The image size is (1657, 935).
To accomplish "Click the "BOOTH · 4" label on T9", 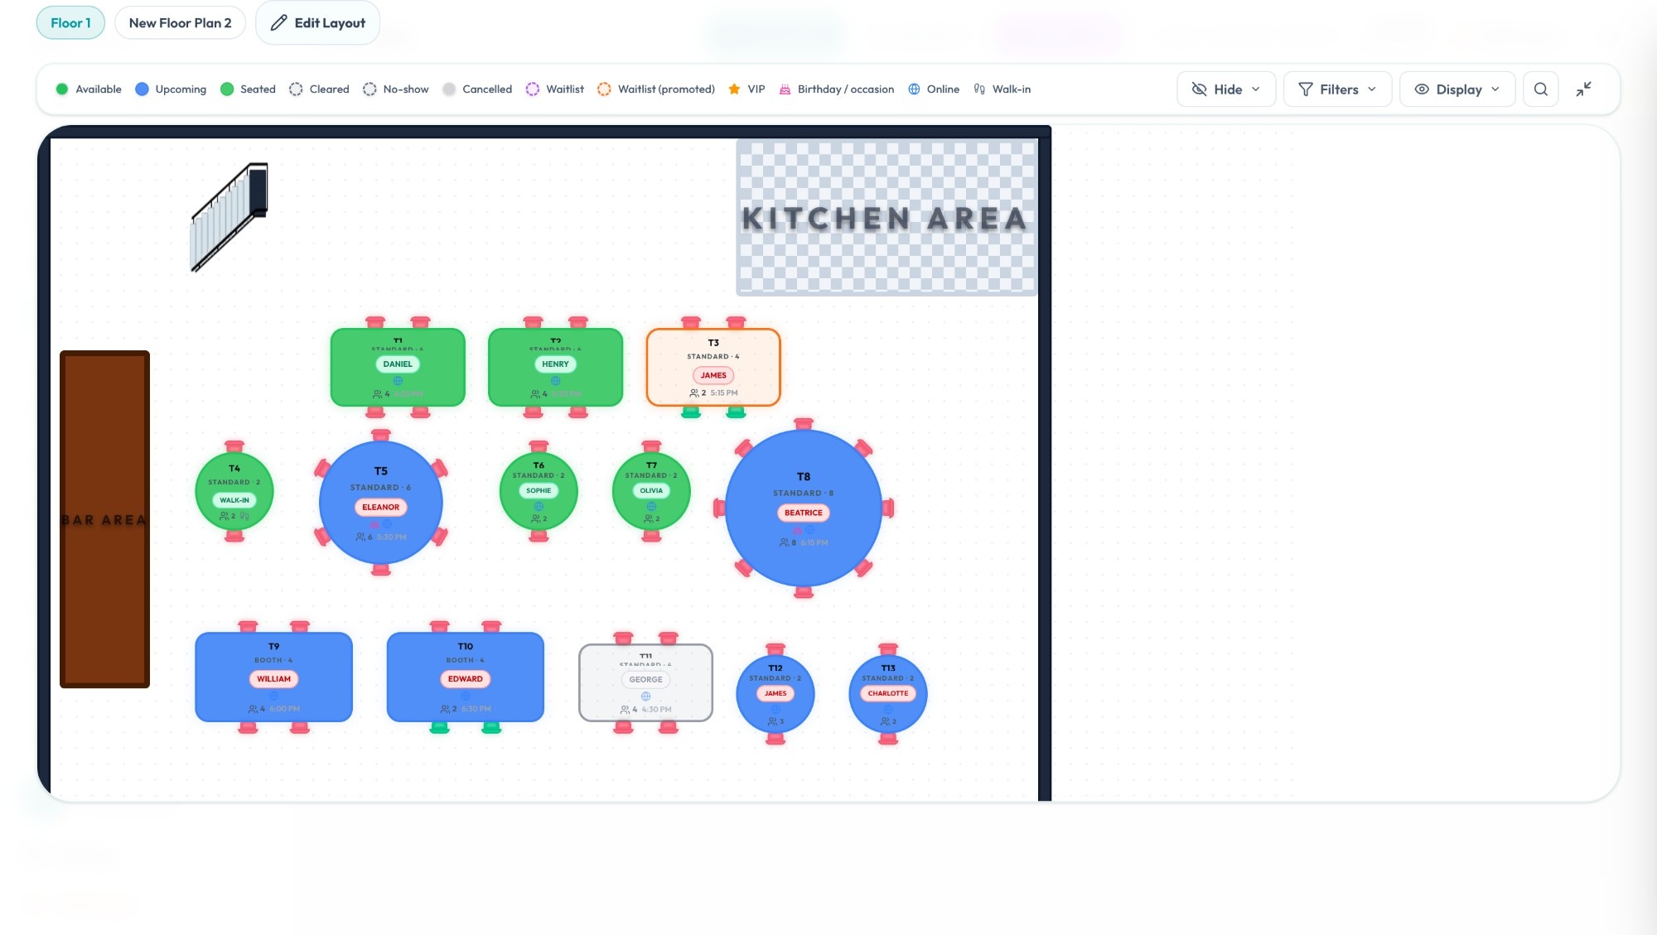I will [273, 661].
